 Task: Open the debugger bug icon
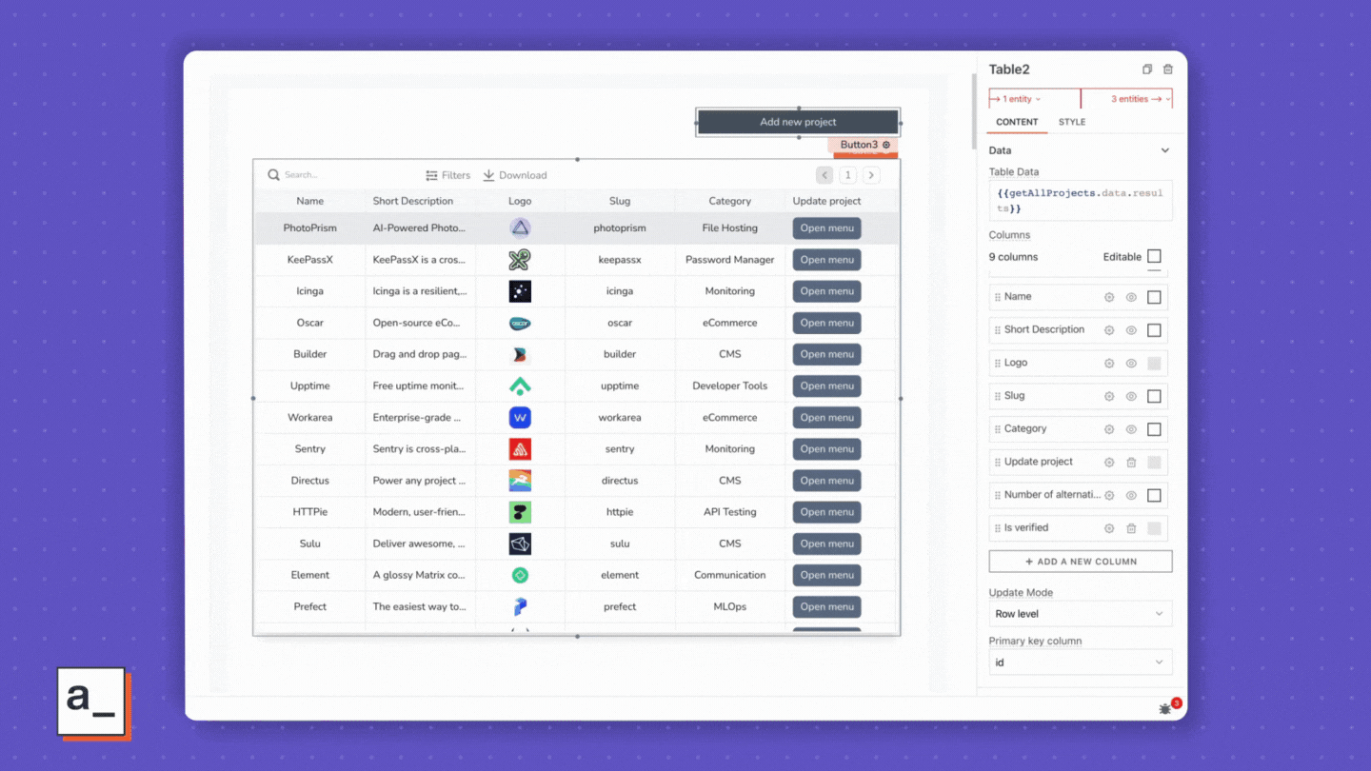coord(1165,709)
